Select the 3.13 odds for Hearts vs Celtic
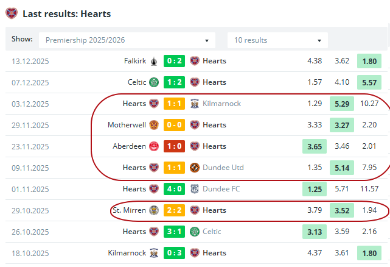This screenshot has height=267, width=390. pos(315,232)
